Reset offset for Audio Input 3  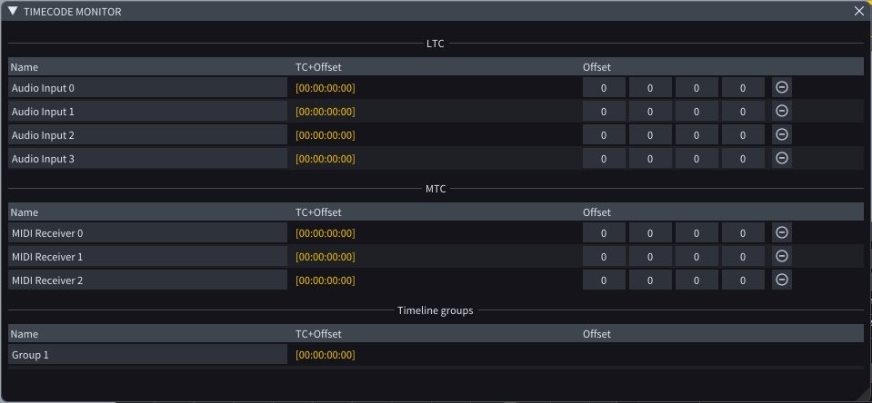coord(782,158)
